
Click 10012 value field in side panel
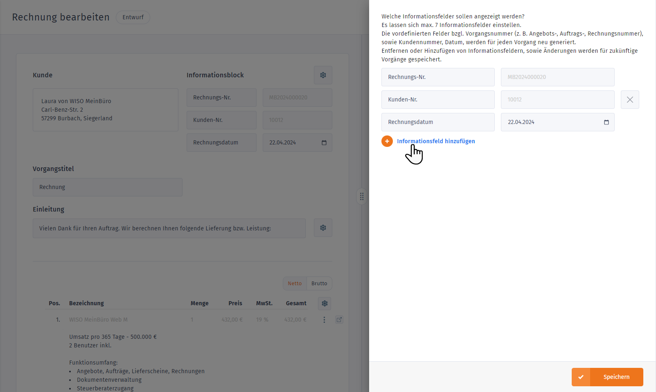(557, 99)
